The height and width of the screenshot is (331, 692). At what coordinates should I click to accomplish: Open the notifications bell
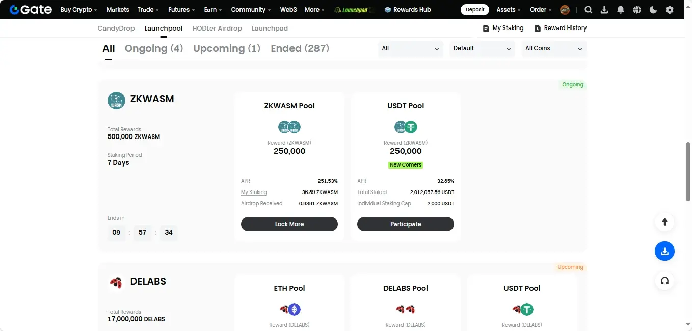[621, 10]
